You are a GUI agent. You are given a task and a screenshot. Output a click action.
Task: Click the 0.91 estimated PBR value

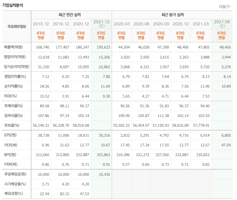106,164
